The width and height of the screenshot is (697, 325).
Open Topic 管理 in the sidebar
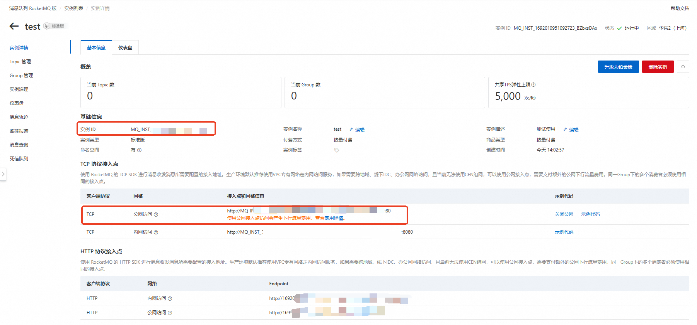tap(20, 62)
